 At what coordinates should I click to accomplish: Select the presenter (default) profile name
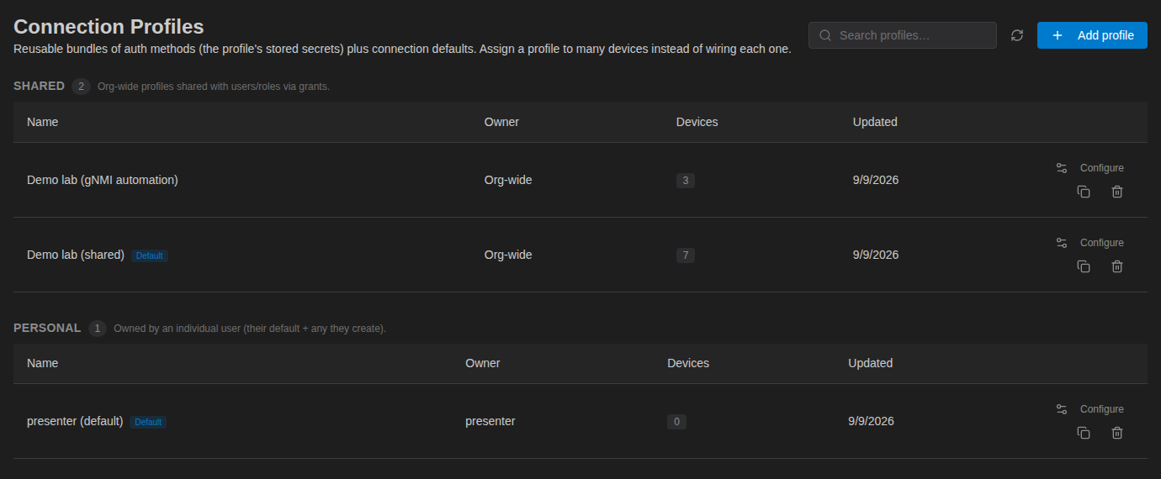75,421
